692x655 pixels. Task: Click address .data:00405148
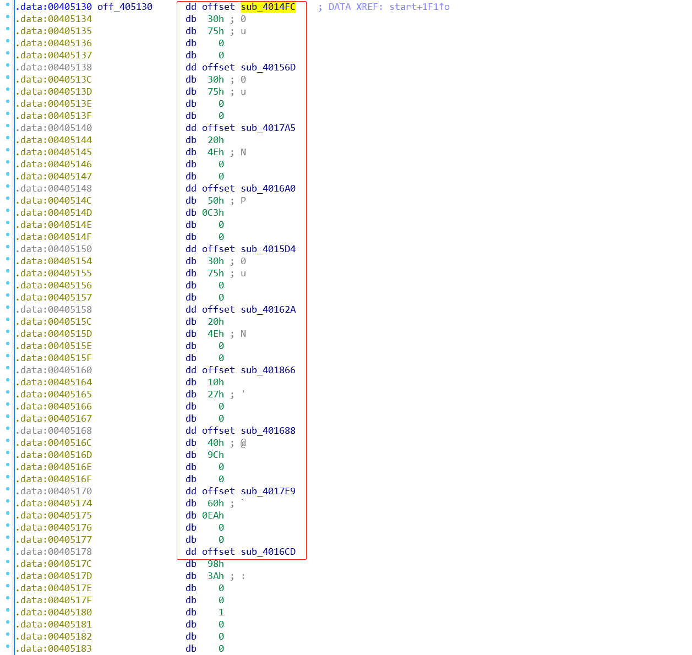tap(53, 188)
